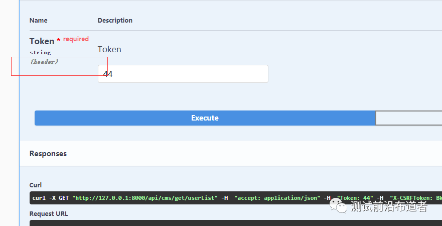Image resolution: width=442 pixels, height=226 pixels.
Task: Select the Description column header
Action: point(115,21)
